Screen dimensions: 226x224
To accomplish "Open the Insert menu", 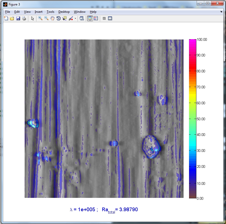I will 39,12.
